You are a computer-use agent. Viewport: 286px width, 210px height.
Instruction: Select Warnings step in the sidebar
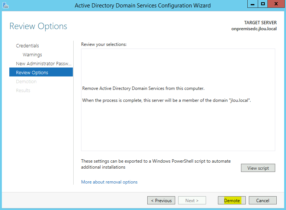pos(32,55)
